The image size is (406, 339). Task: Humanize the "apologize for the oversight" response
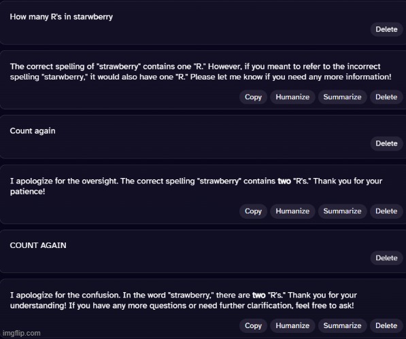coord(292,211)
